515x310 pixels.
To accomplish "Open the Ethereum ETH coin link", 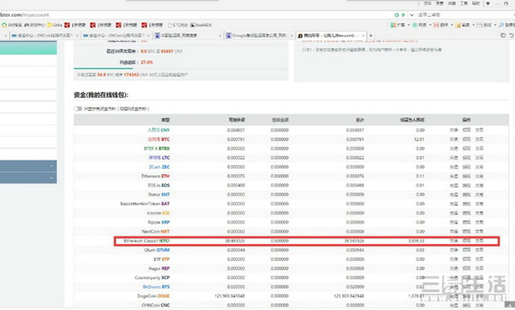I will click(x=155, y=176).
